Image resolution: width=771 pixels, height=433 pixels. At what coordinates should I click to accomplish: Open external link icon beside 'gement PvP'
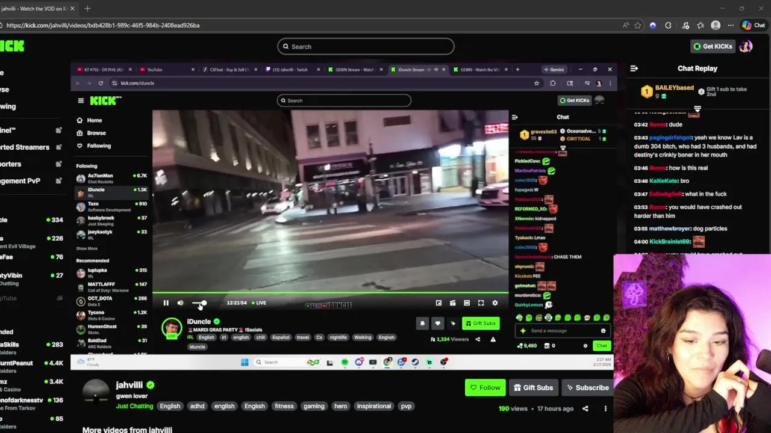point(58,180)
